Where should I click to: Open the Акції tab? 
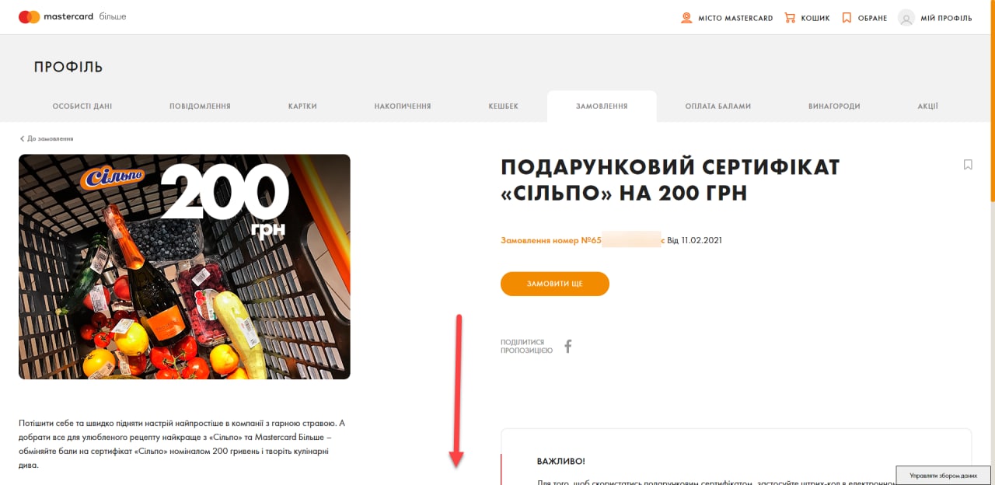(x=927, y=106)
